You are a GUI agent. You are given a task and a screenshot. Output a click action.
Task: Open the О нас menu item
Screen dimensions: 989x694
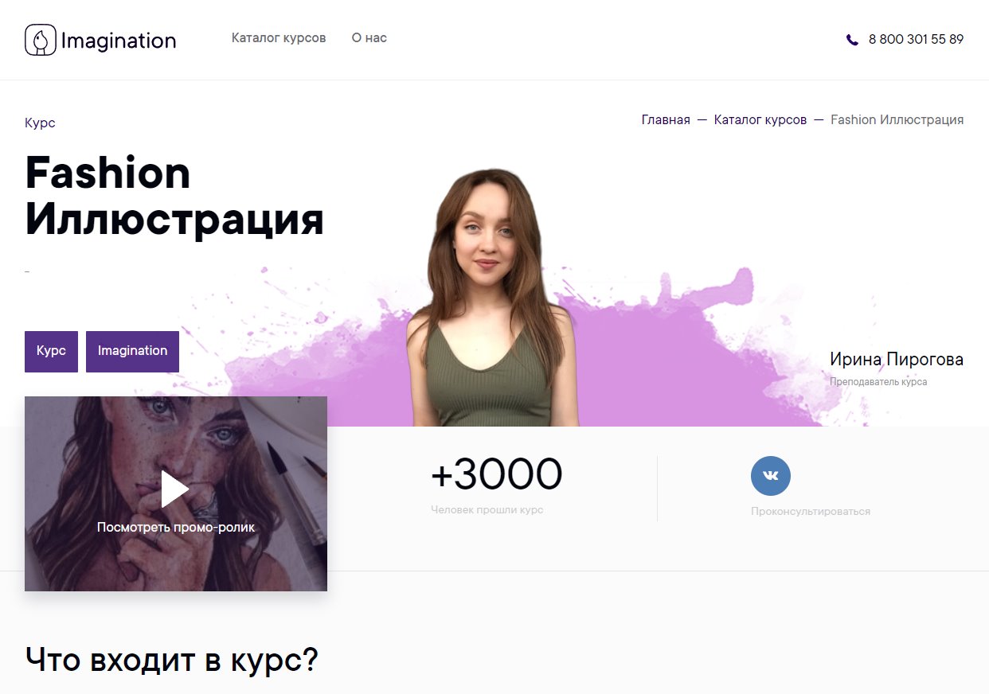(x=369, y=38)
